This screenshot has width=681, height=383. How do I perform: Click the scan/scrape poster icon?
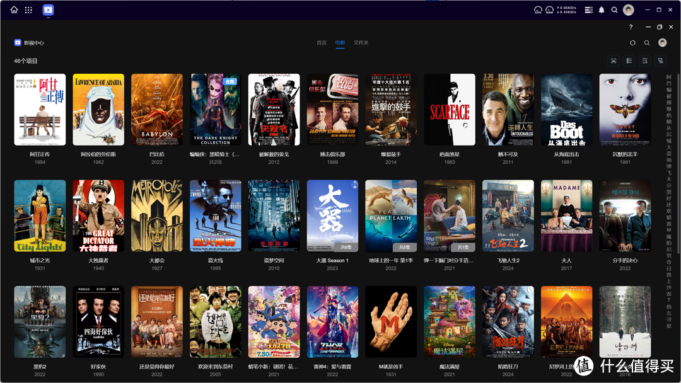point(614,60)
